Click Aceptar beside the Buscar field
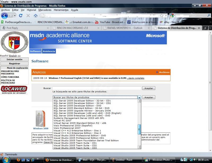This screenshot has height=163, width=212. click(x=149, y=88)
